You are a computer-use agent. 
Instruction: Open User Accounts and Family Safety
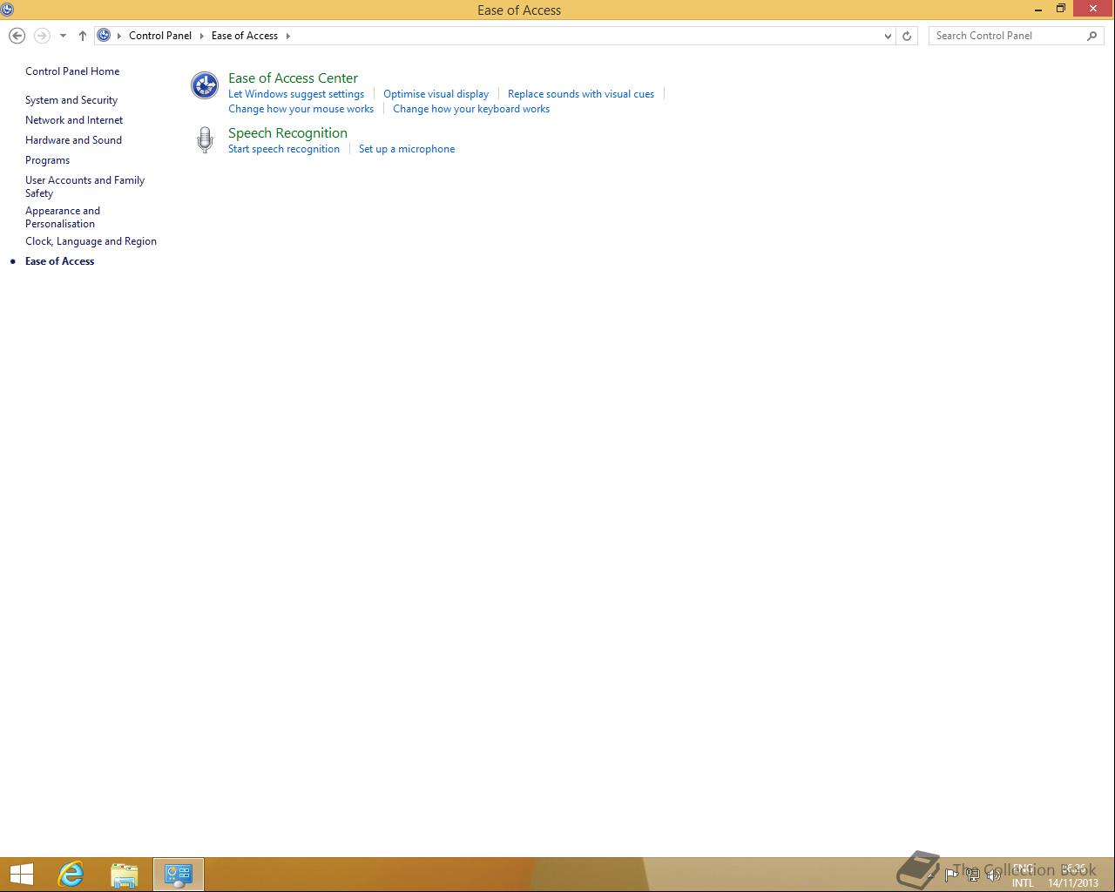tap(84, 186)
